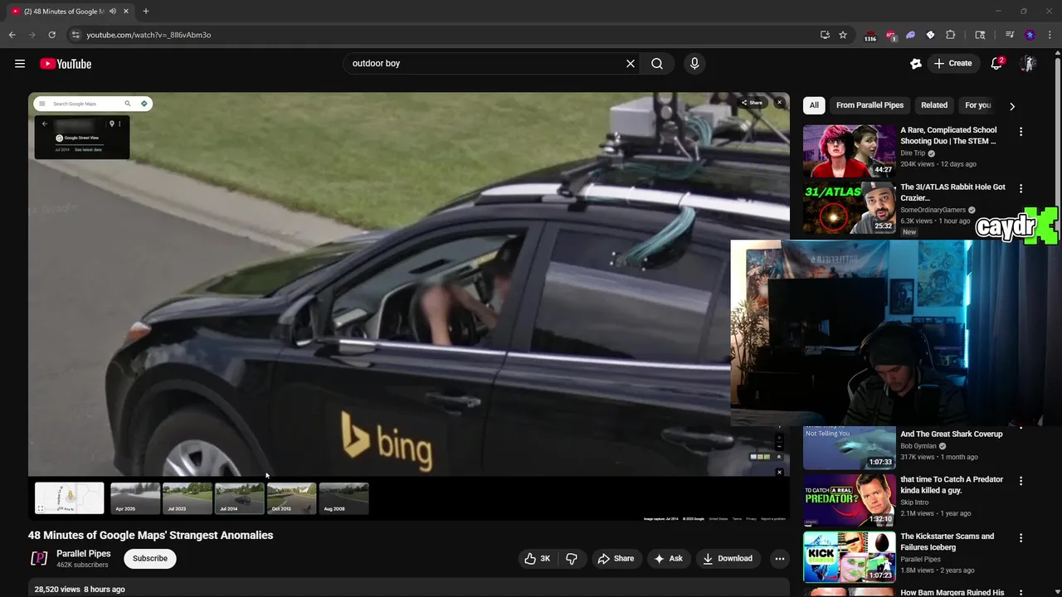
Task: Open options for the 3I/ATLAS Rabbit Hole video
Action: pyautogui.click(x=1021, y=189)
